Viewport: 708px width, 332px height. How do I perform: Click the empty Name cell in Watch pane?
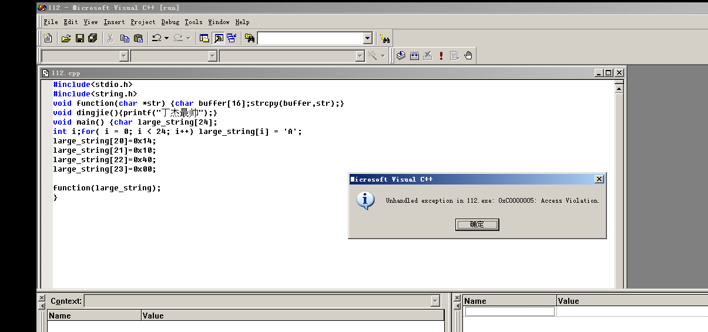(x=509, y=311)
